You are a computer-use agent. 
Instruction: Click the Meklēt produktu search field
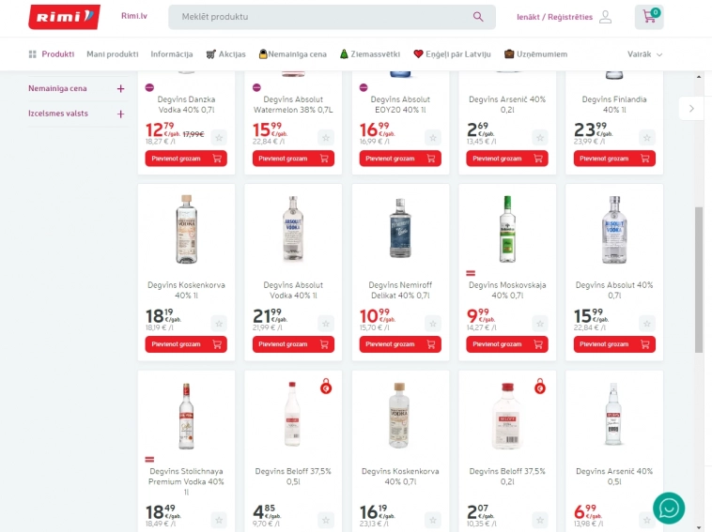(x=319, y=17)
